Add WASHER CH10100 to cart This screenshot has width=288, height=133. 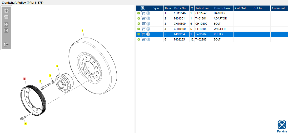pyautogui.click(x=143, y=29)
